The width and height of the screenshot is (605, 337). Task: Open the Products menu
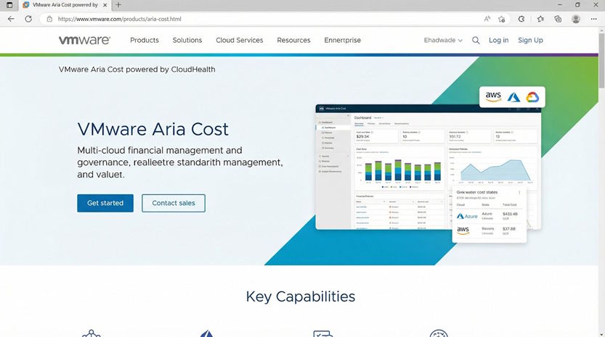(145, 40)
